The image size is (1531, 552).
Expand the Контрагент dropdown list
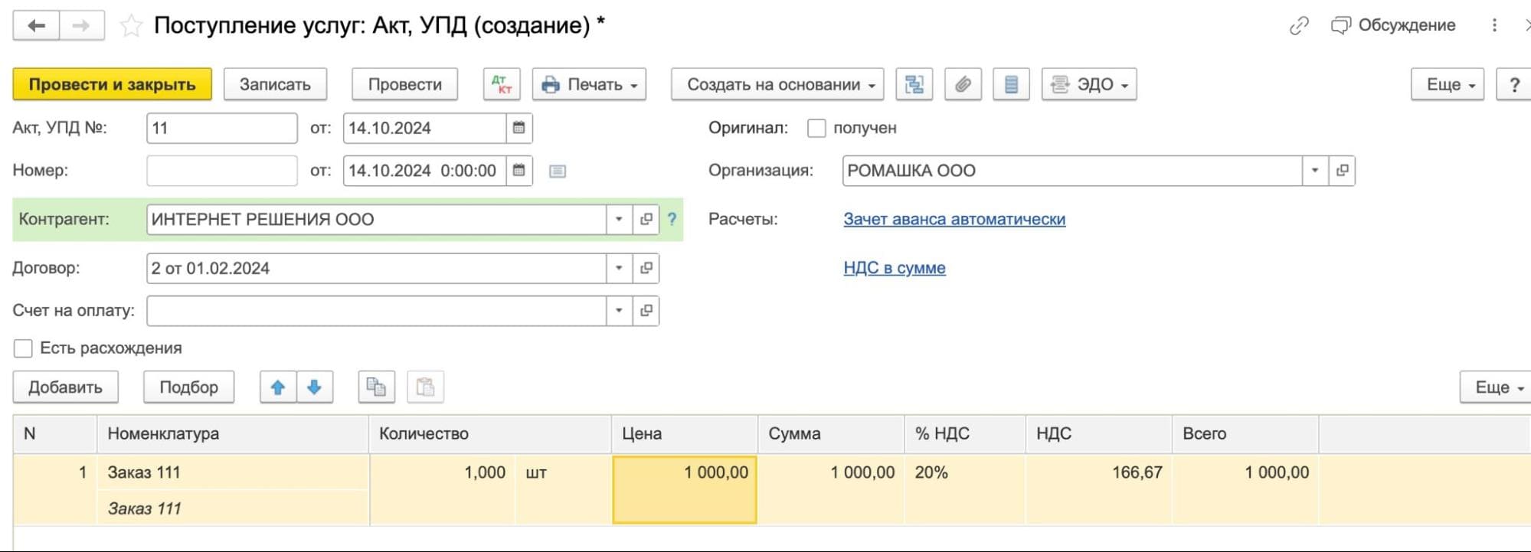[x=619, y=220]
